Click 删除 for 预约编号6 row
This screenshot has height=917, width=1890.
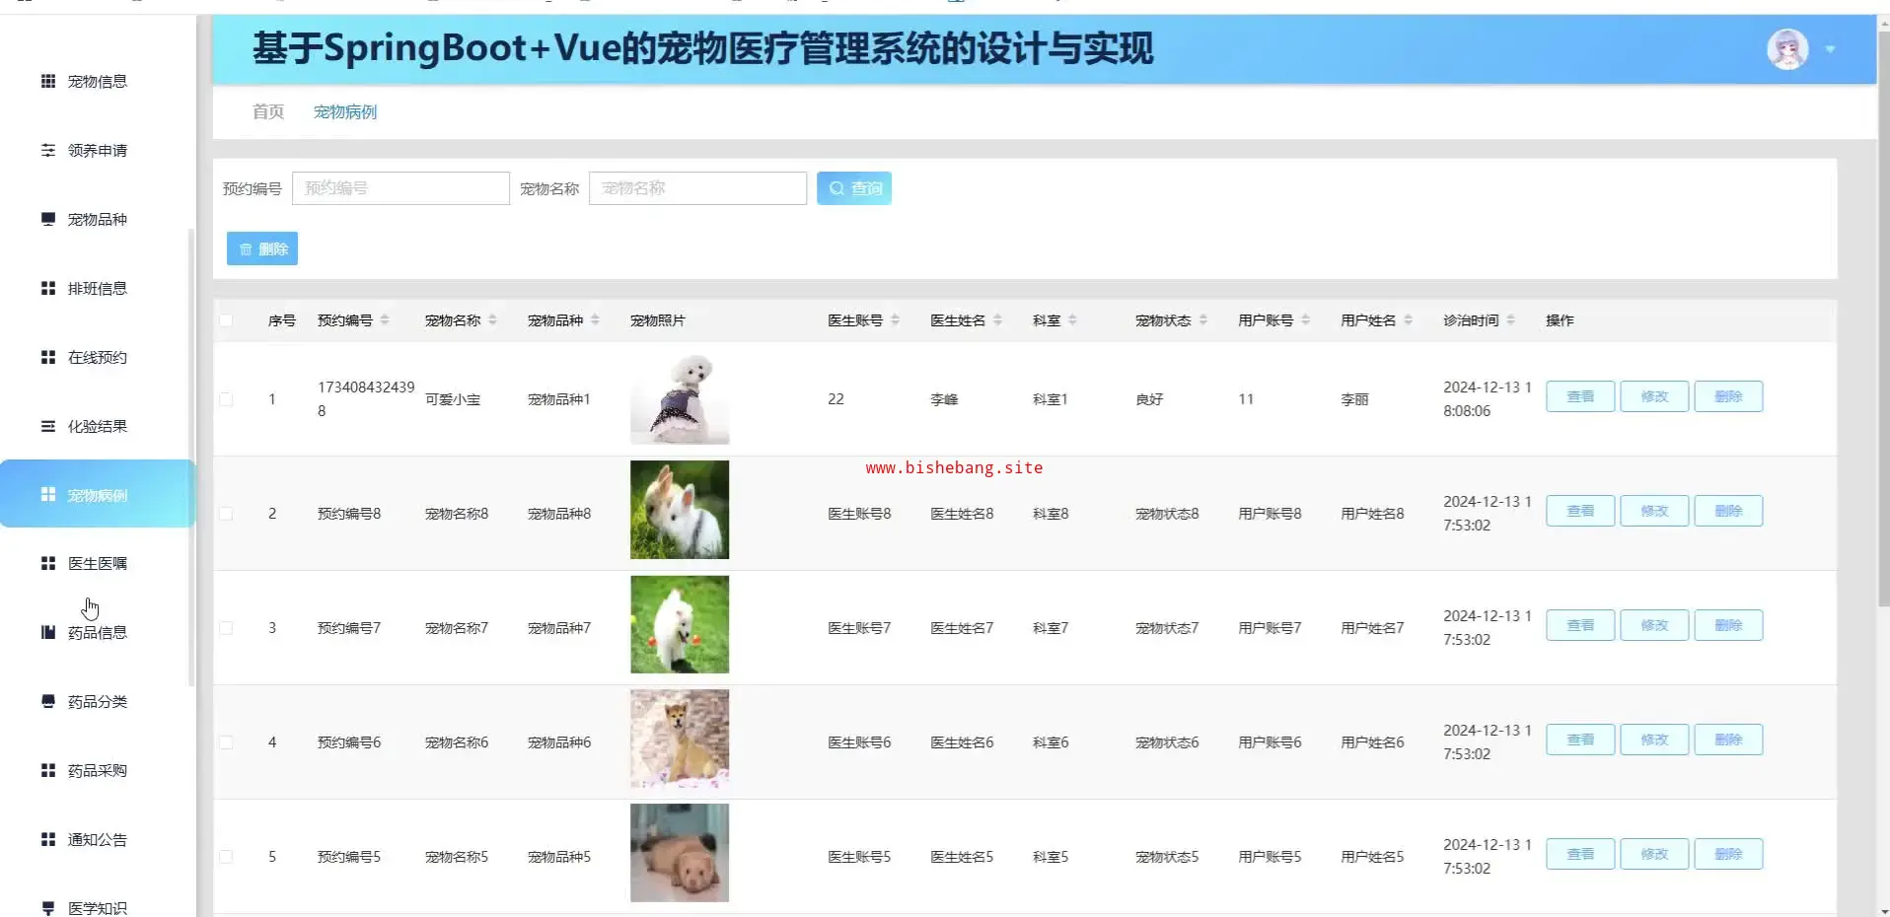pyautogui.click(x=1728, y=740)
